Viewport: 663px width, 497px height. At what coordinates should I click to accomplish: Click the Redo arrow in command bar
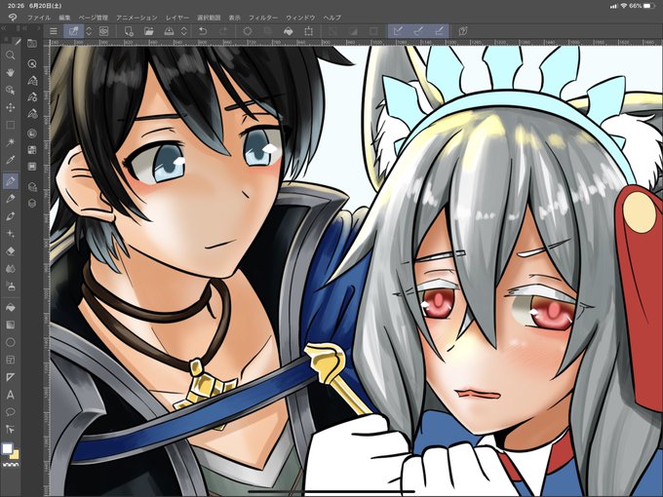(x=223, y=31)
